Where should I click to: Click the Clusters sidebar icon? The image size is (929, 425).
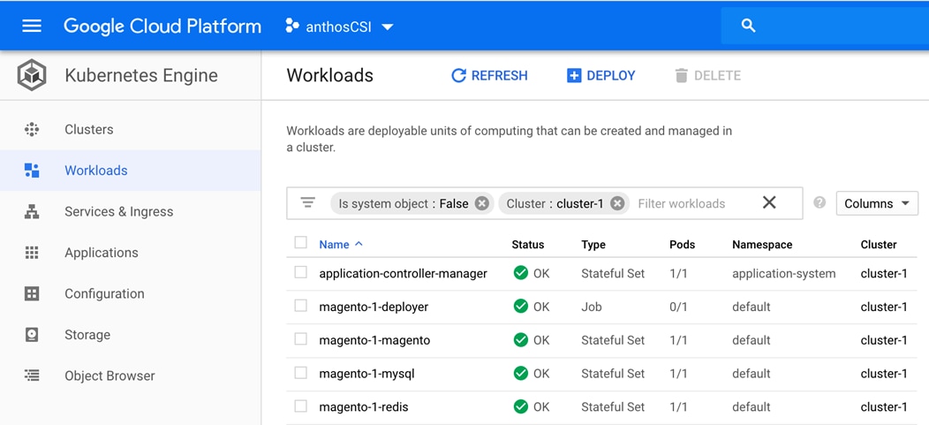pos(32,129)
